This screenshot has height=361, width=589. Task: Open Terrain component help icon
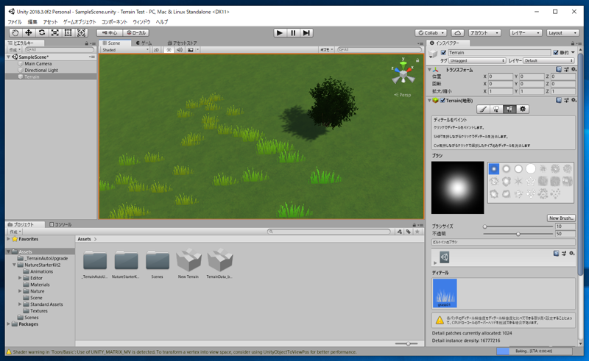tap(559, 100)
